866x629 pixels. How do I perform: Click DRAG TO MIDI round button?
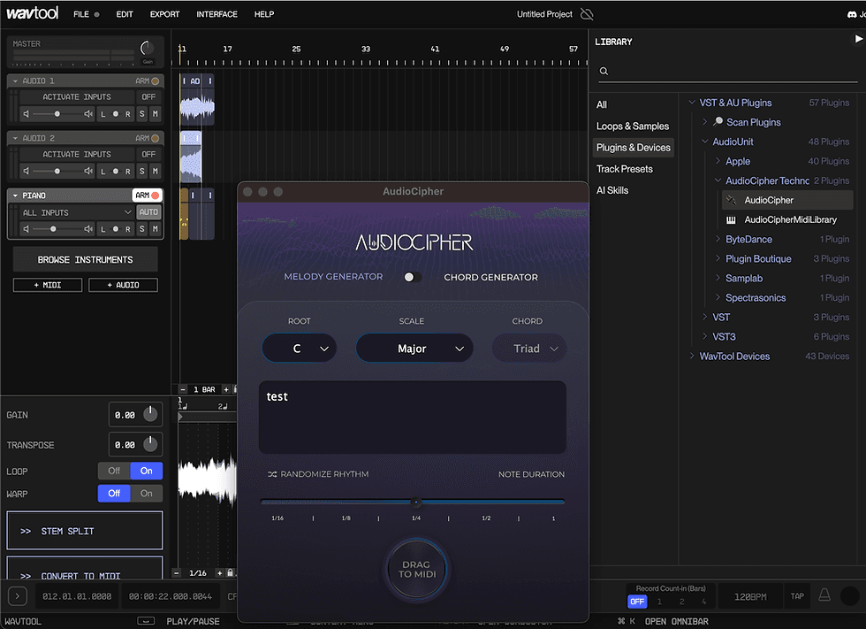point(416,569)
